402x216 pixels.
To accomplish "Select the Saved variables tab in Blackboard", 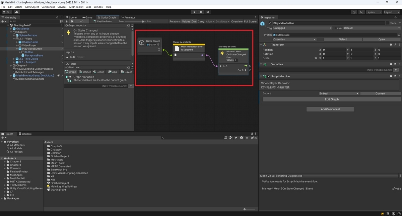I will tap(127, 72).
